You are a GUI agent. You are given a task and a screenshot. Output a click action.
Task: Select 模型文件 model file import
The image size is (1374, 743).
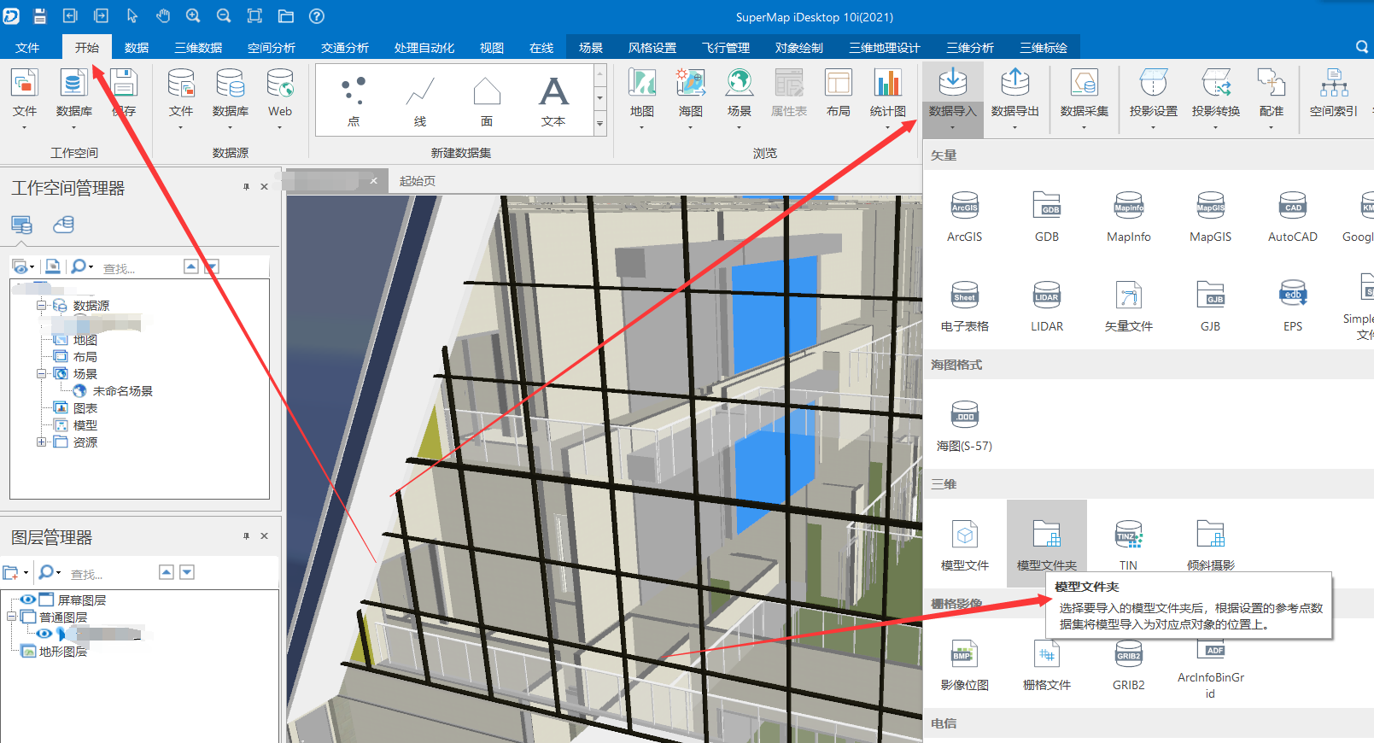[x=964, y=546]
